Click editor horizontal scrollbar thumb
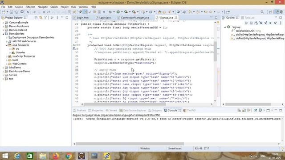 [125, 104]
